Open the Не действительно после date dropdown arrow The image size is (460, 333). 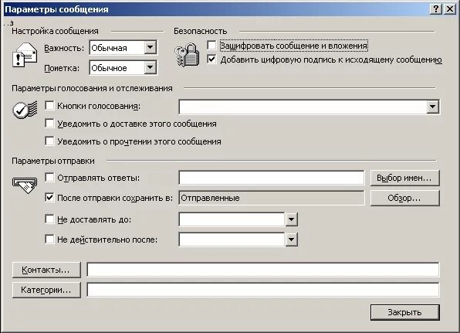coord(291,240)
